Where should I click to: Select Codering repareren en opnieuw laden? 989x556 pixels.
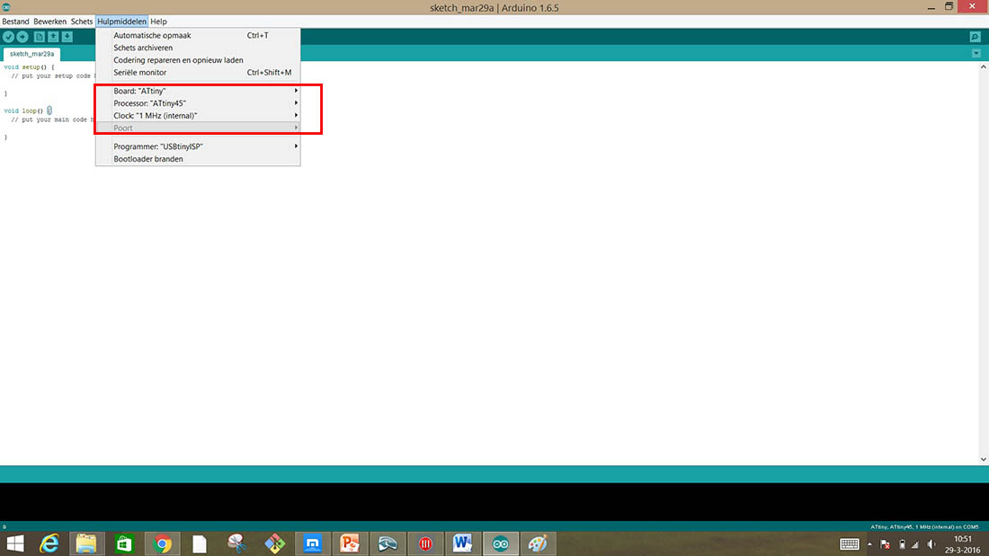tap(198, 60)
